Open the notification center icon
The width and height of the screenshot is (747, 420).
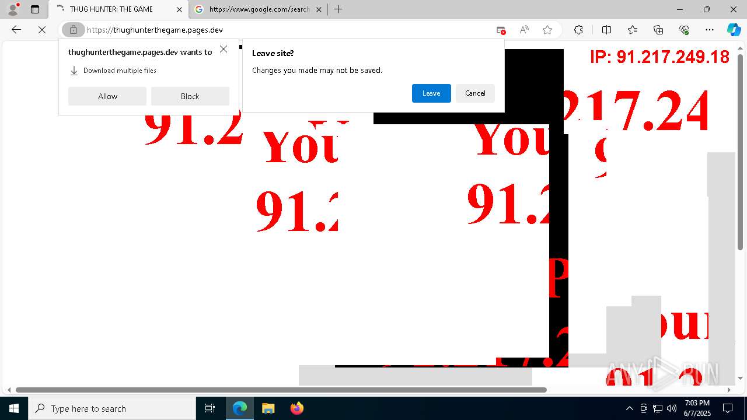[728, 408]
